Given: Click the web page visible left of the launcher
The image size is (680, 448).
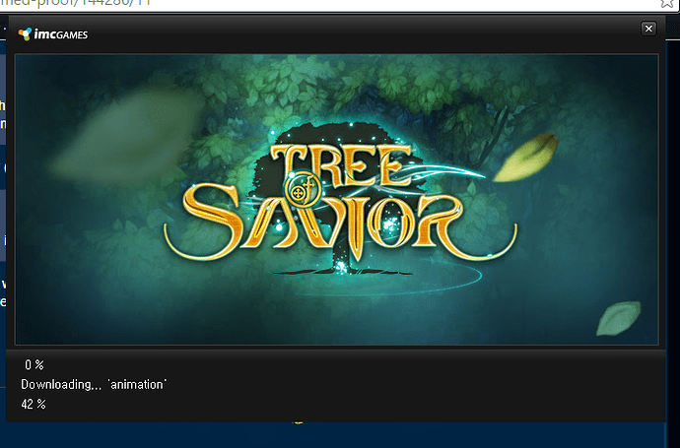Looking at the screenshot, I should tap(2, 197).
